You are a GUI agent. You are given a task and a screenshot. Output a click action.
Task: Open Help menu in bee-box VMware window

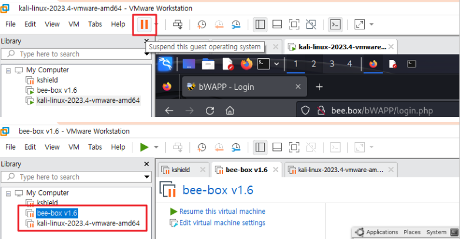point(118,147)
